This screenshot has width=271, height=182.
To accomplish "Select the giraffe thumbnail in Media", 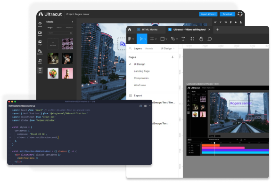I will (x=67, y=58).
